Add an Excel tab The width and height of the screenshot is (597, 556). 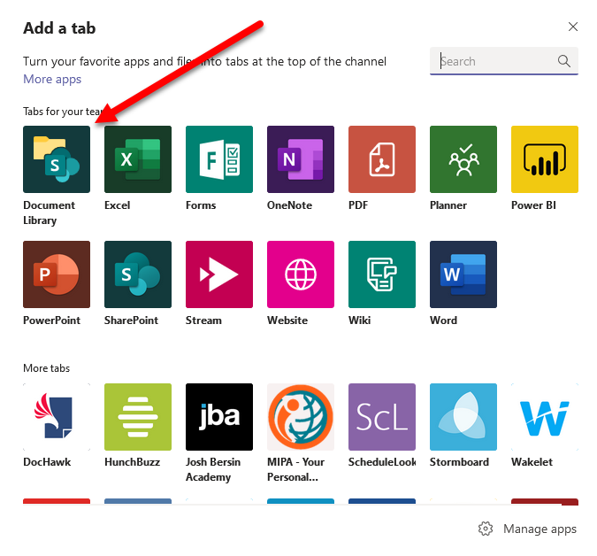[138, 159]
